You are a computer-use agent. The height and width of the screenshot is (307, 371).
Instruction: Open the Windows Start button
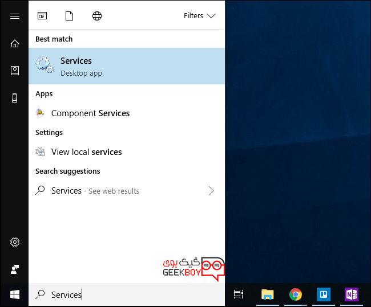coord(15,294)
